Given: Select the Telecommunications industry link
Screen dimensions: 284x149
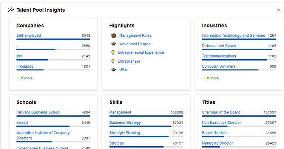Looking at the screenshot, I should [219, 56].
